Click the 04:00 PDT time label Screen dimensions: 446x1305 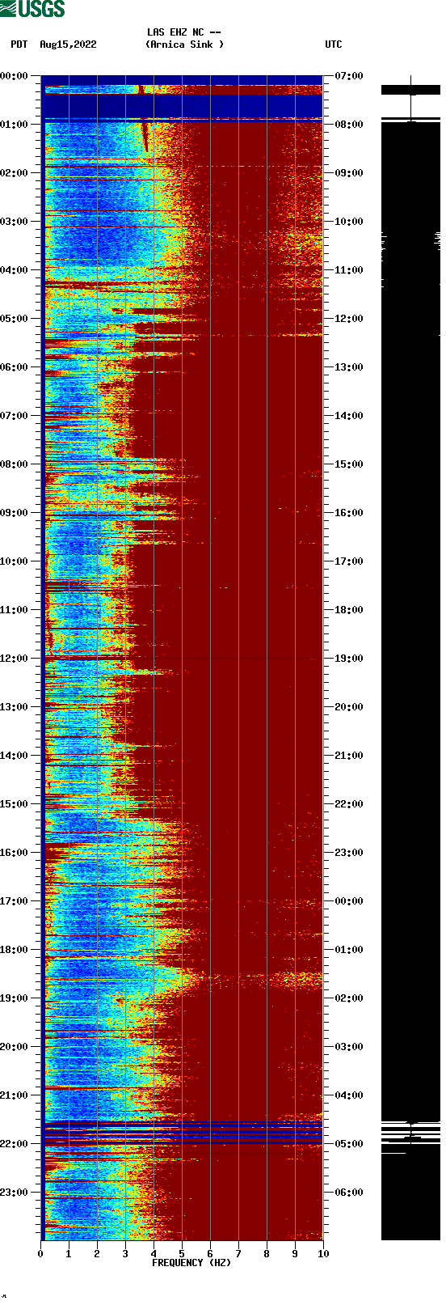(x=14, y=270)
